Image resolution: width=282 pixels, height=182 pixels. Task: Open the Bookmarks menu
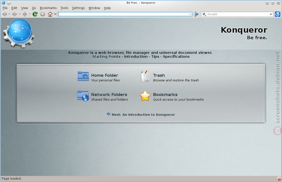click(48, 8)
